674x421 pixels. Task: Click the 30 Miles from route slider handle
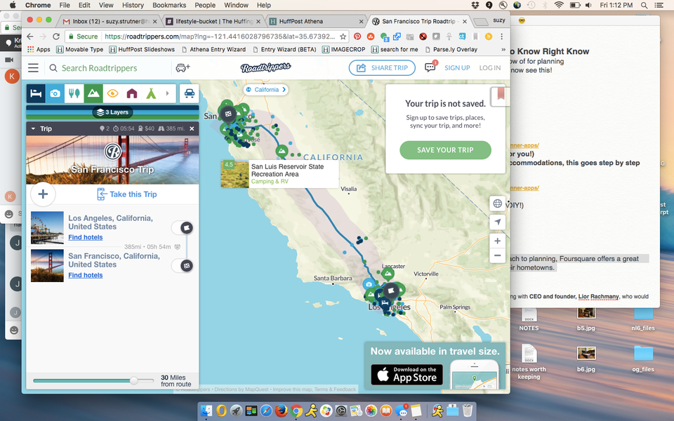(134, 380)
